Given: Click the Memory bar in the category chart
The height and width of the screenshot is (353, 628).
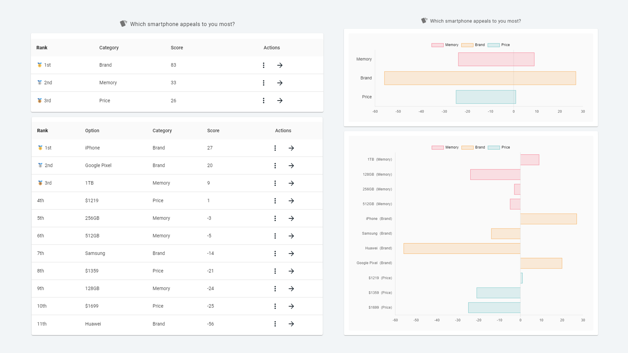Looking at the screenshot, I should (496, 59).
